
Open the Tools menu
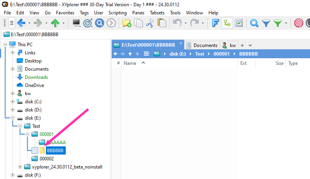coord(175,13)
